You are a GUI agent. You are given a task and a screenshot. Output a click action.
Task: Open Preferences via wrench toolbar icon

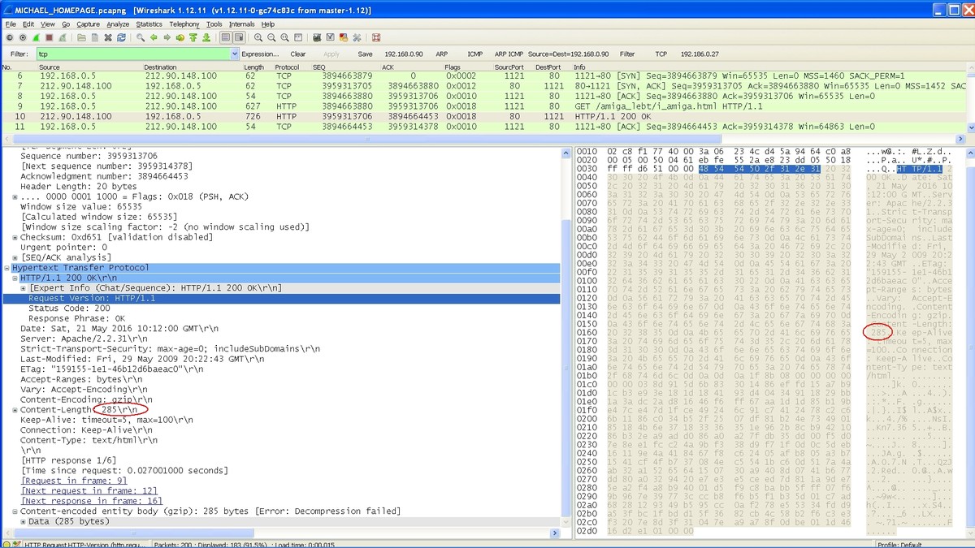[357, 37]
